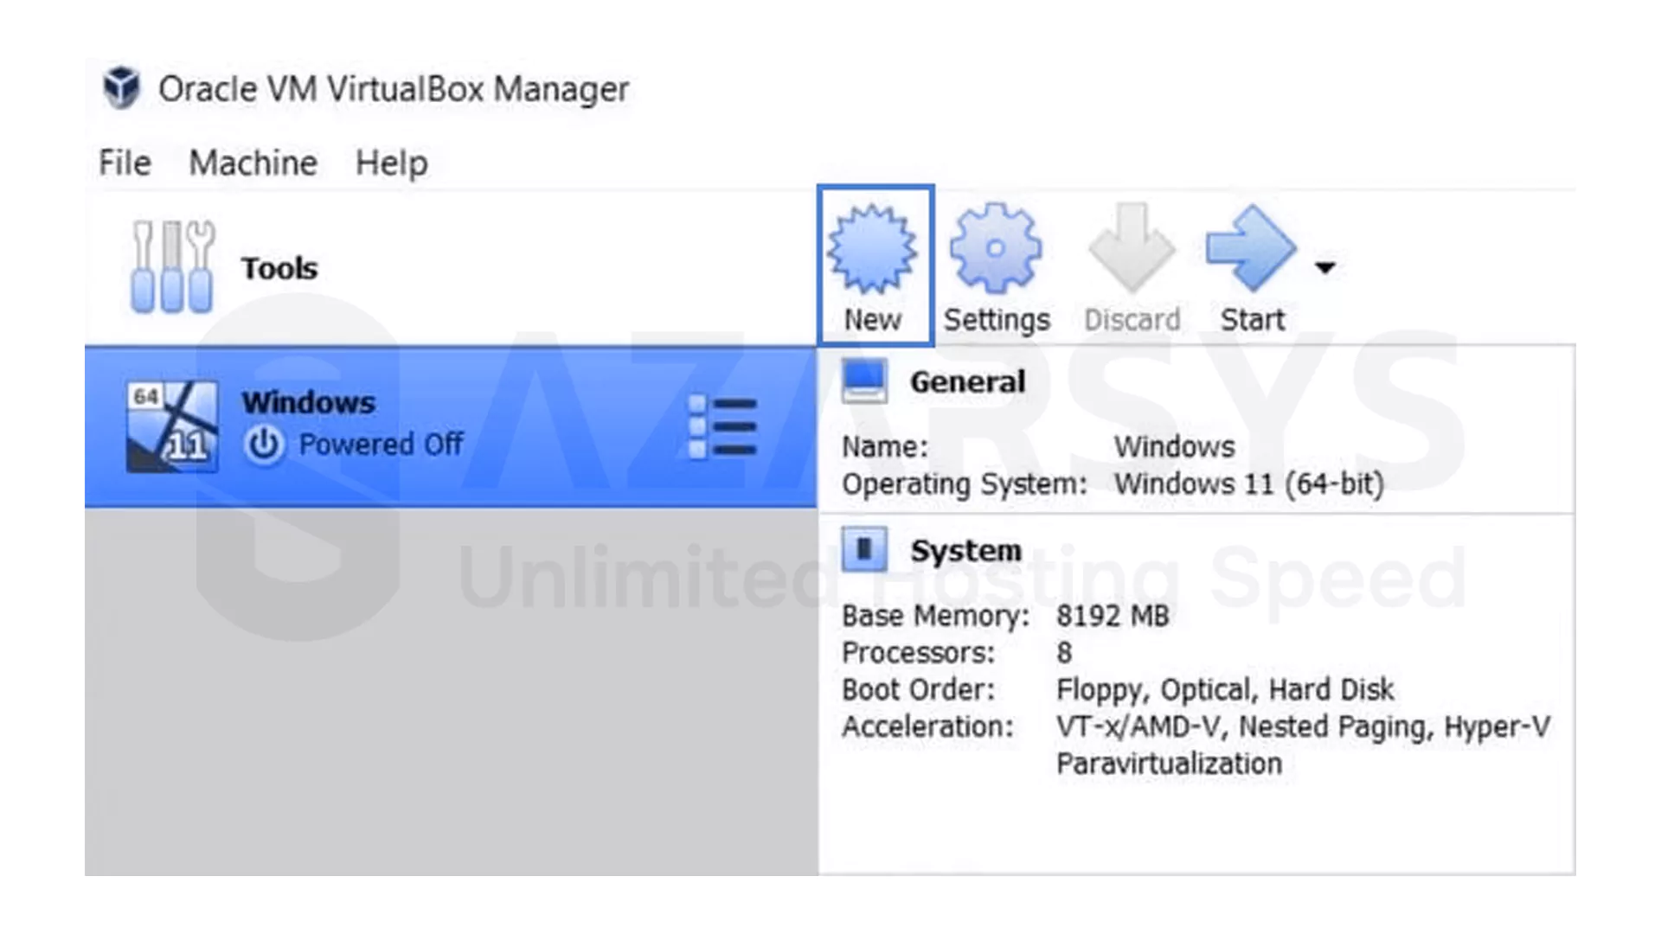Open the File menu
The height and width of the screenshot is (934, 1661).
click(x=125, y=163)
